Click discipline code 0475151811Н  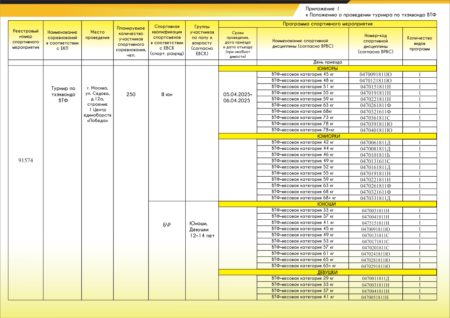(375, 223)
